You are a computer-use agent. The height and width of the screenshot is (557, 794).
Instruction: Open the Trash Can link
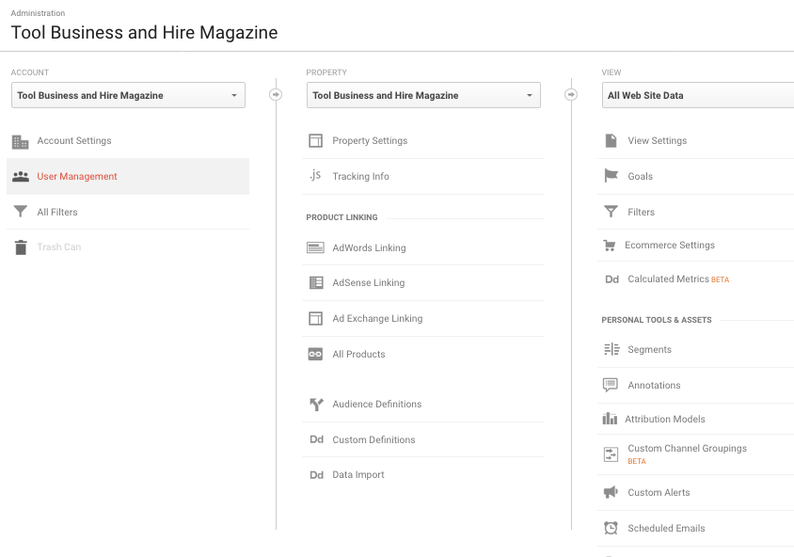(58, 247)
